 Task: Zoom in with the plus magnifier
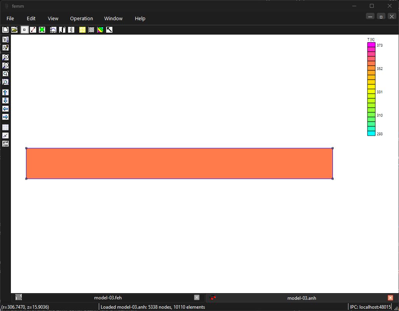[x=5, y=57]
